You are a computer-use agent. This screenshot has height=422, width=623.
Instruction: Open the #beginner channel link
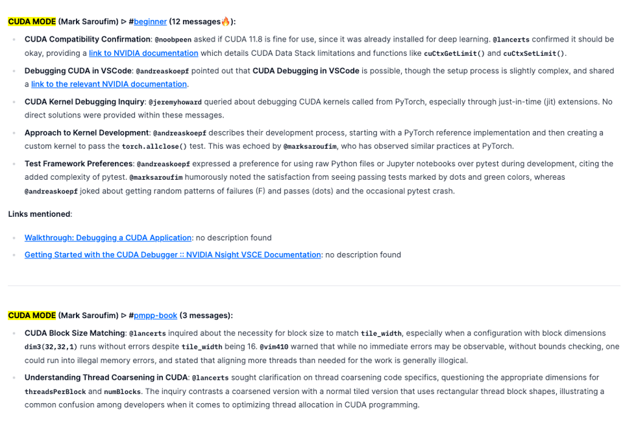coord(150,21)
